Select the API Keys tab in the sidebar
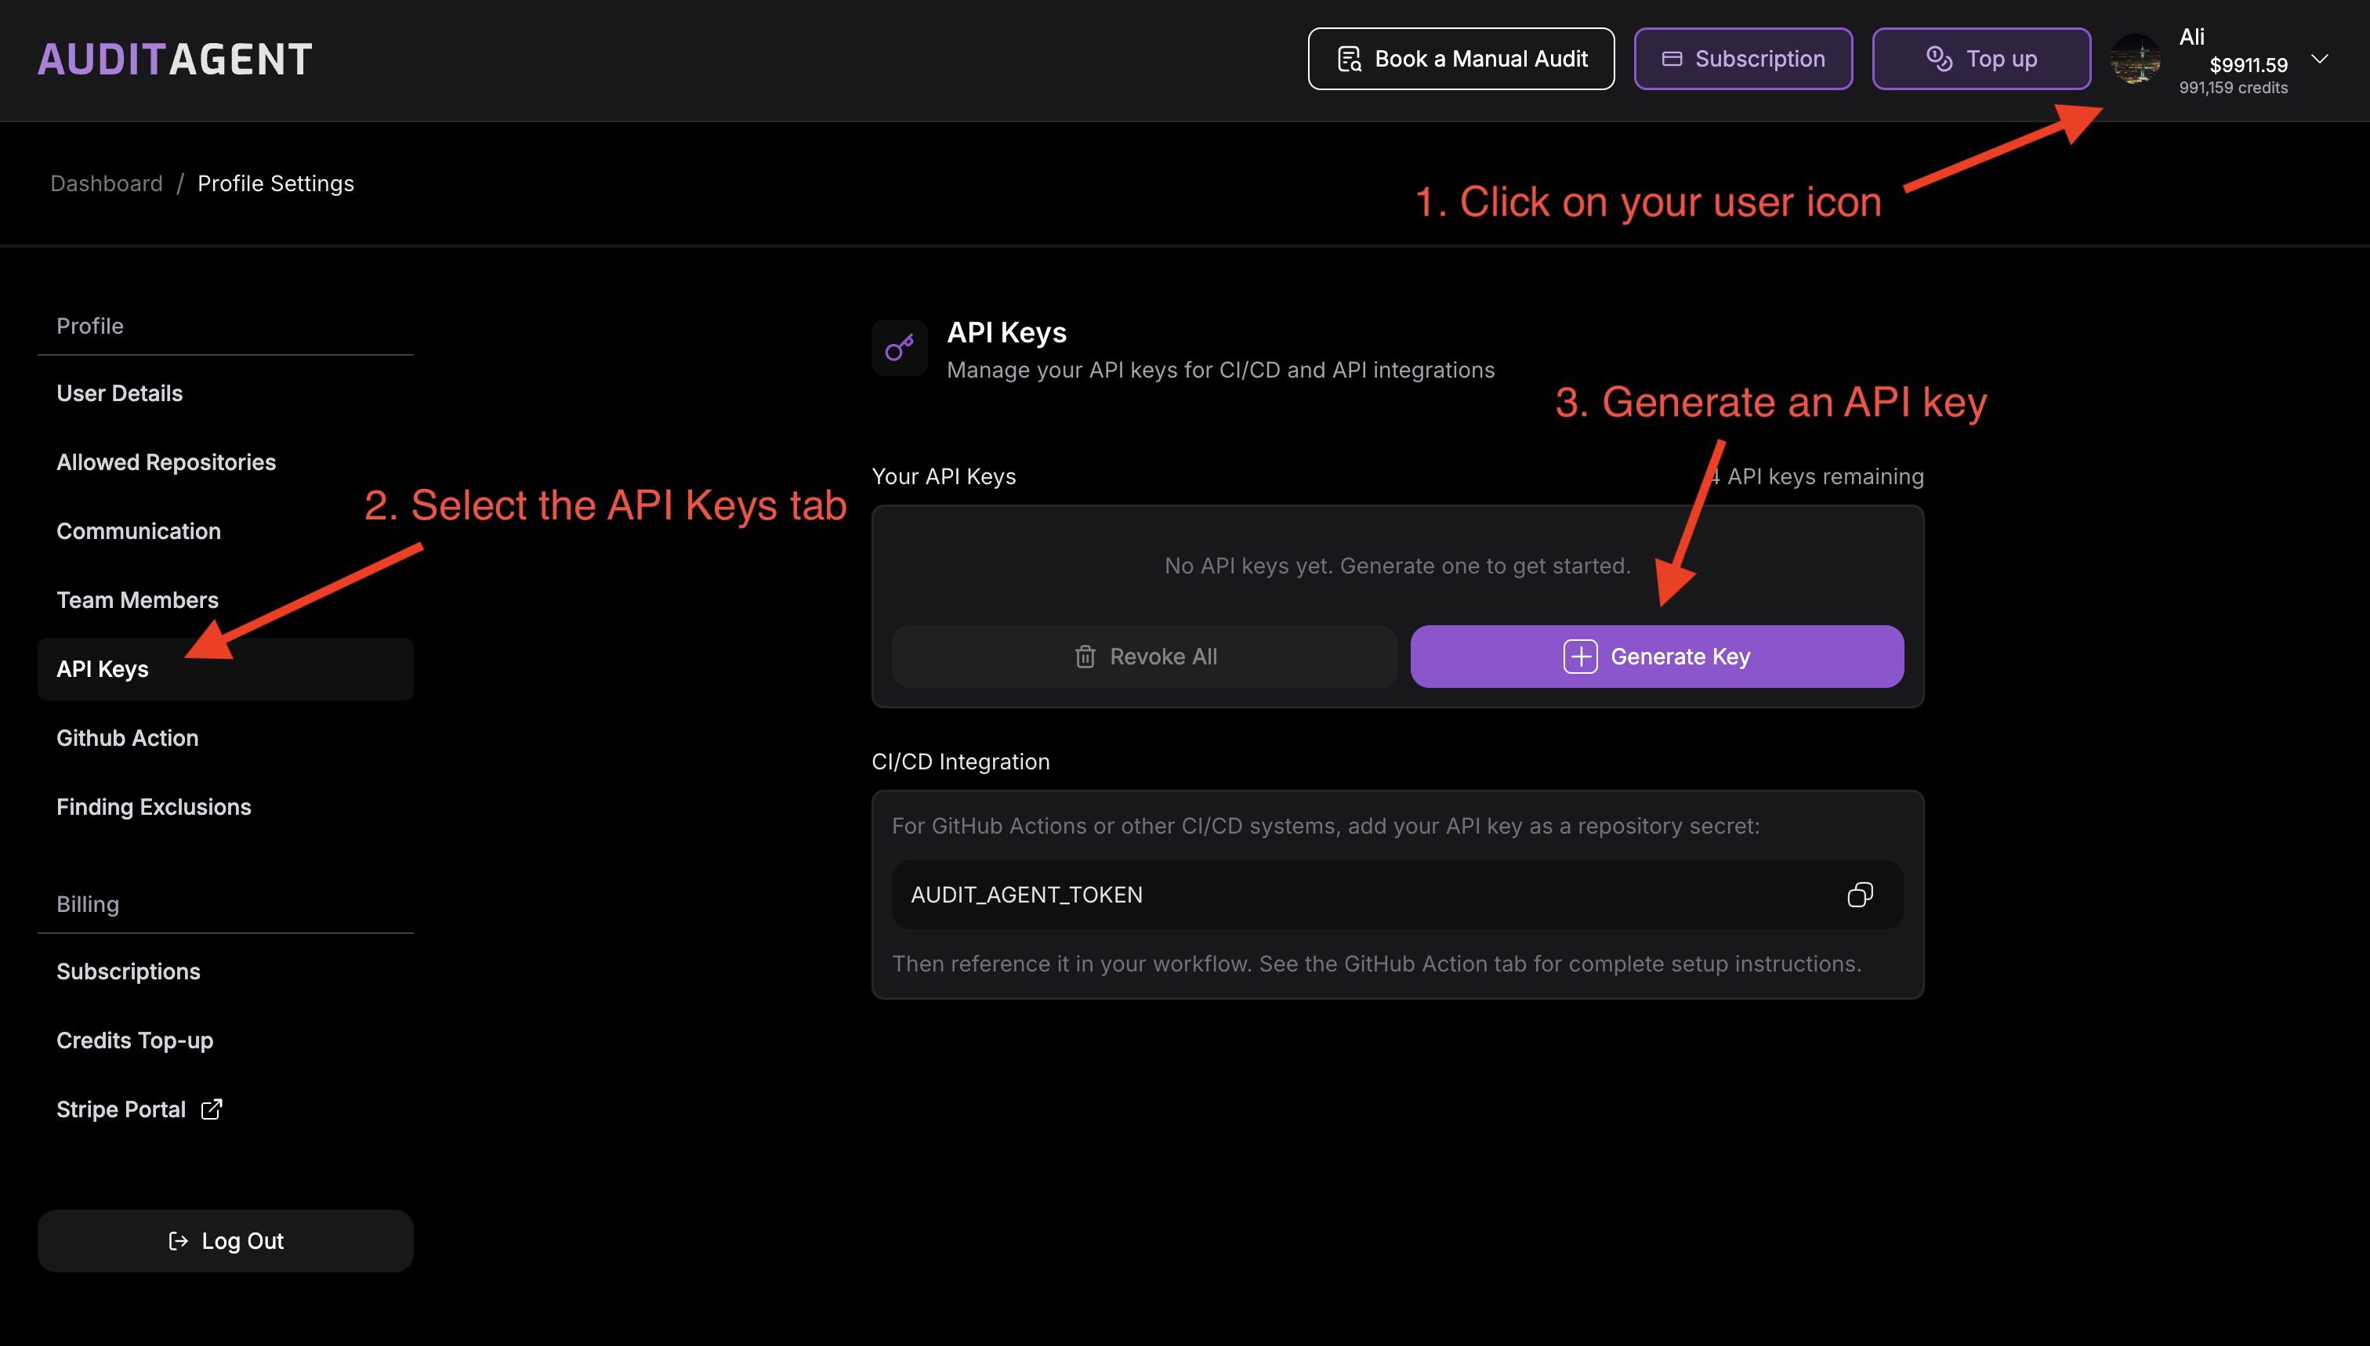The height and width of the screenshot is (1346, 2370). point(103,668)
